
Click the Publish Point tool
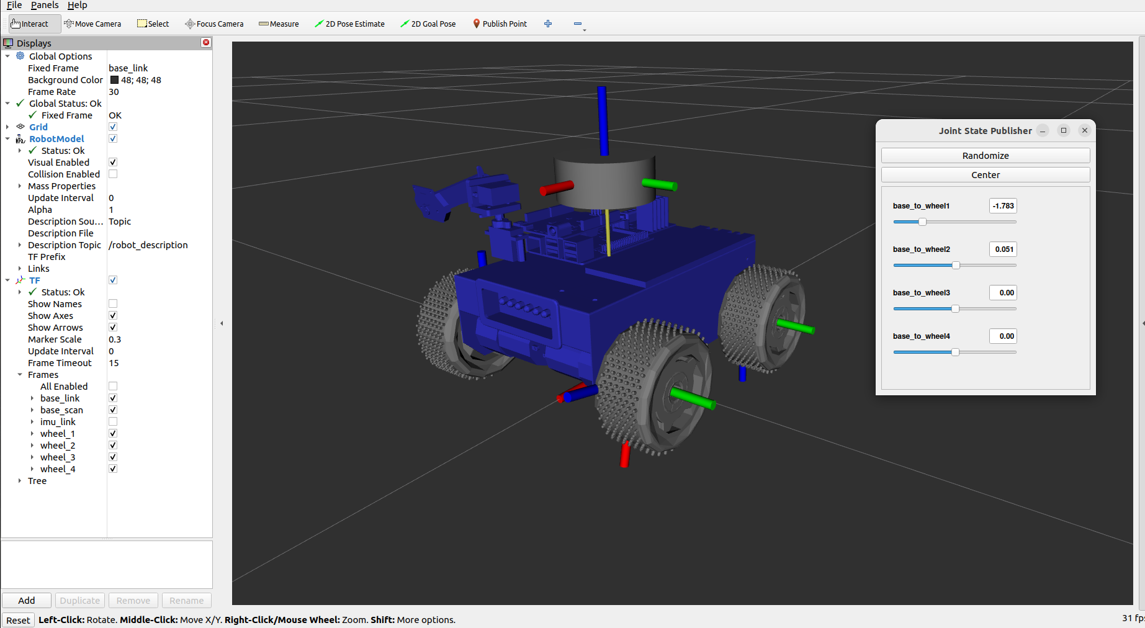coord(500,24)
